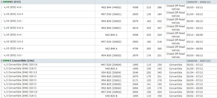Click engine code M54 B22 (226S1)

(x=111, y=80)
